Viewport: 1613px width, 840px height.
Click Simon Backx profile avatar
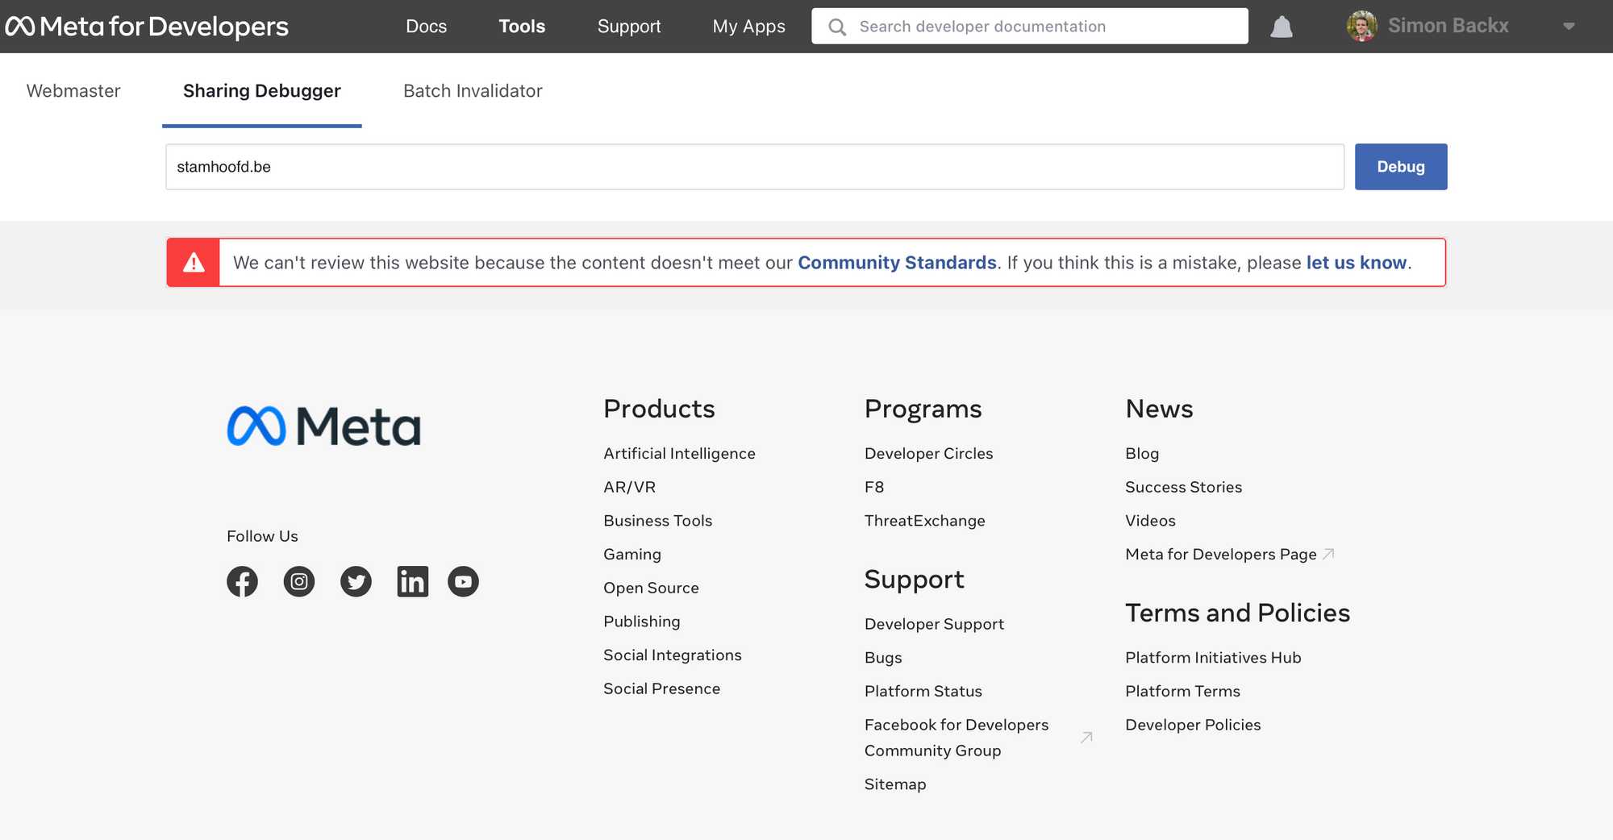click(x=1362, y=27)
